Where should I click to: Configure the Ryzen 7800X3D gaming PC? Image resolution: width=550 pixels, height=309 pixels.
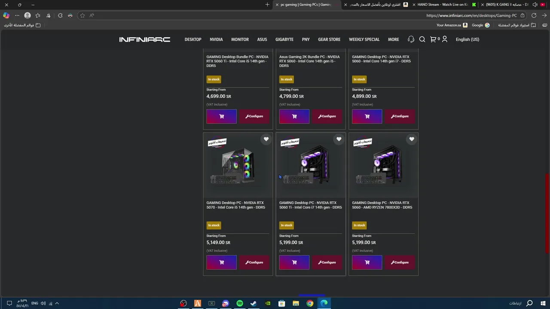pyautogui.click(x=400, y=262)
